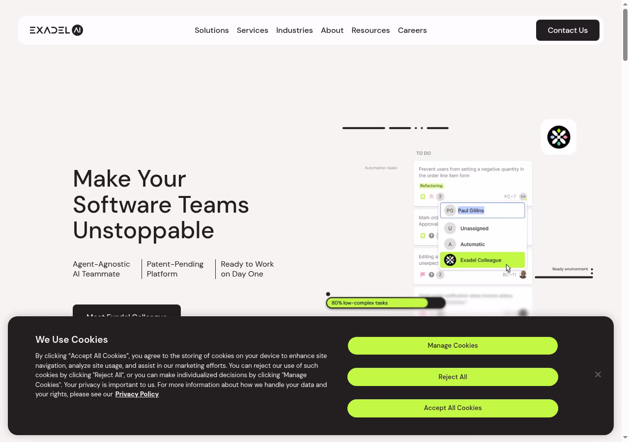Click the BC-11 task ID
629x442 pixels.
[510, 275]
